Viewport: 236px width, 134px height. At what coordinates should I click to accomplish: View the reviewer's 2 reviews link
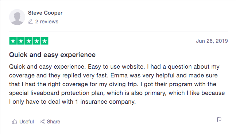click(x=47, y=22)
